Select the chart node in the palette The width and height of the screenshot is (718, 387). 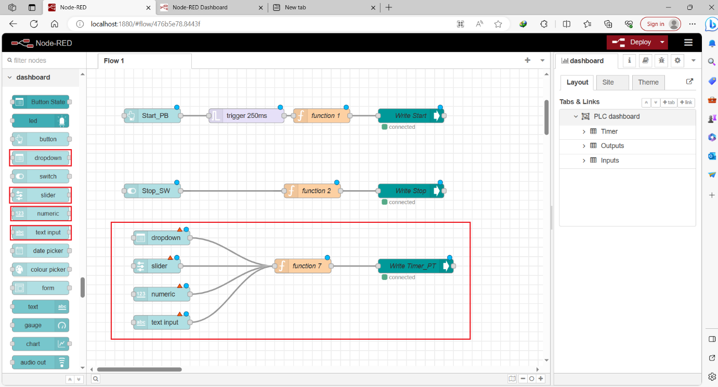(40, 343)
